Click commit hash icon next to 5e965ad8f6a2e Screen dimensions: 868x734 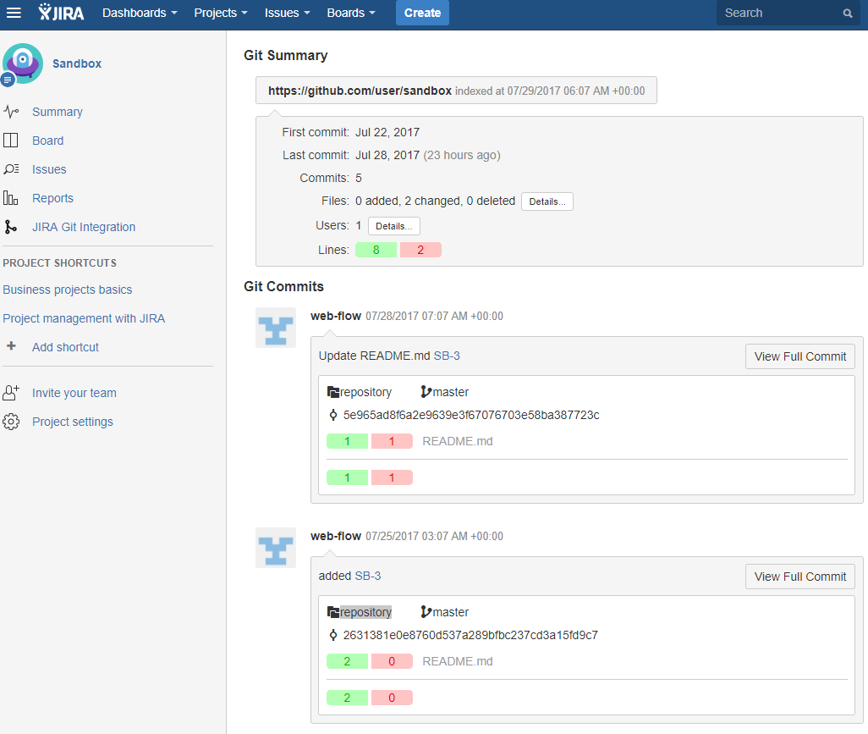pos(333,415)
